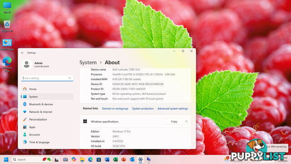Click the Windows Start button

coord(6,159)
